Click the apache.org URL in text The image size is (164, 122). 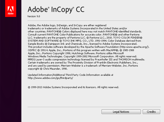[x=134, y=47]
